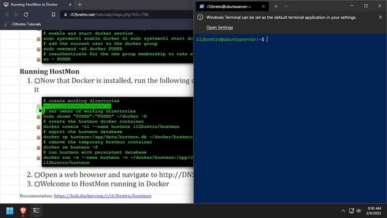Click the browser forward arrow
387x218 pixels.
pos(16,15)
